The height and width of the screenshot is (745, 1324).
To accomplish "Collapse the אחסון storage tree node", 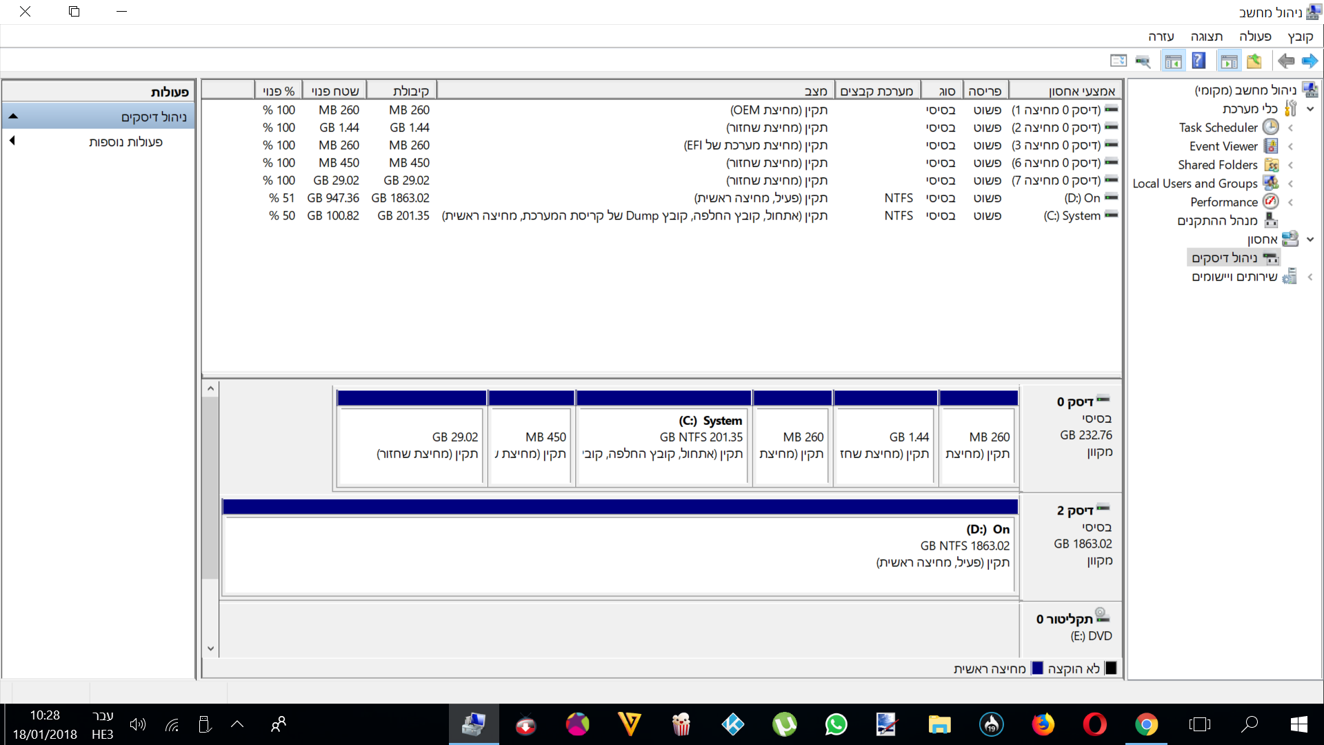I will 1310,239.
